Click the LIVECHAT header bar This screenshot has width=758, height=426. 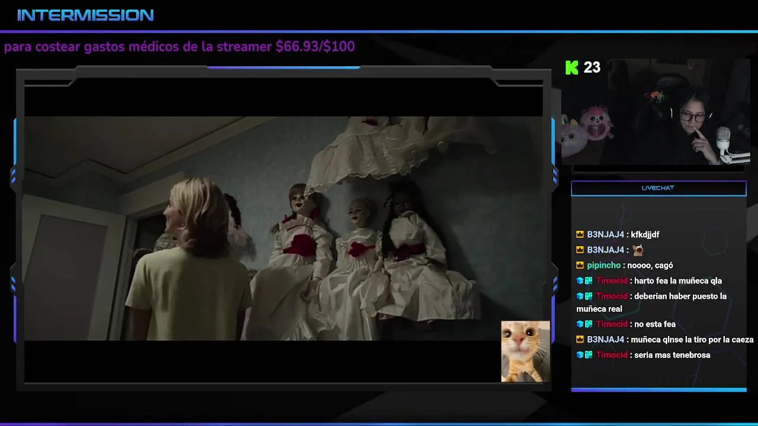[659, 188]
